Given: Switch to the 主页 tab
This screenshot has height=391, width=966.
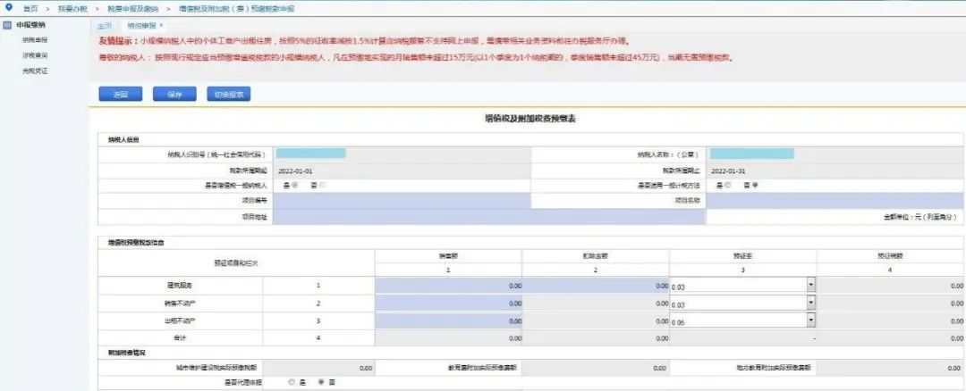Looking at the screenshot, I should (106, 26).
